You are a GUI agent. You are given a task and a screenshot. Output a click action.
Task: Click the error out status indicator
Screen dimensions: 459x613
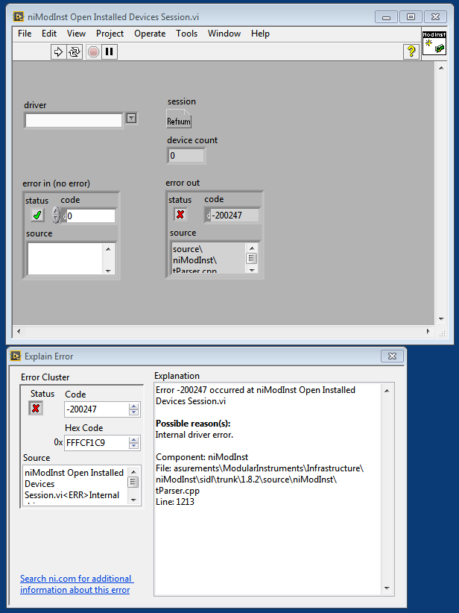coord(180,214)
